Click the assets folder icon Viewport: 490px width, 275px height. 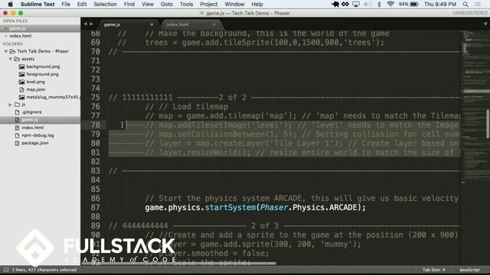click(x=17, y=59)
